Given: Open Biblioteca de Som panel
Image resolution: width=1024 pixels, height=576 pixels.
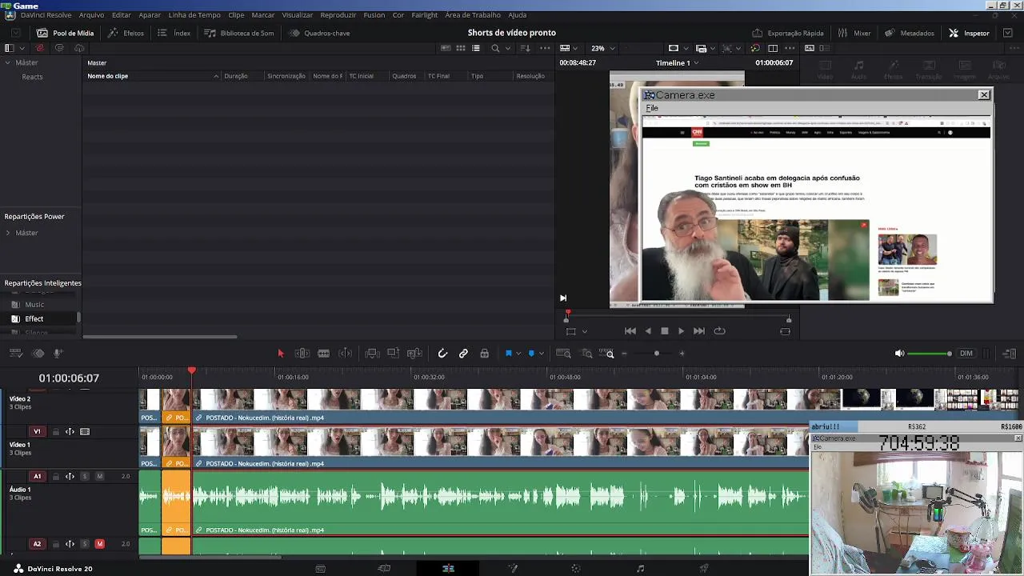Looking at the screenshot, I should tap(238, 33).
